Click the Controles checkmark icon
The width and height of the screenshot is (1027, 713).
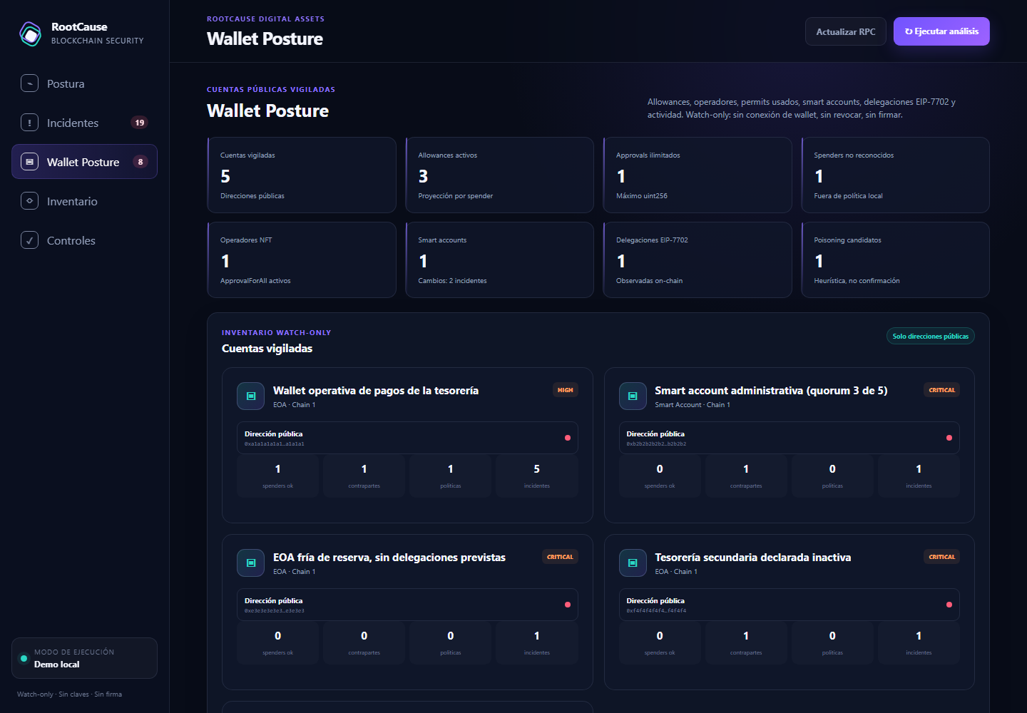tap(29, 240)
